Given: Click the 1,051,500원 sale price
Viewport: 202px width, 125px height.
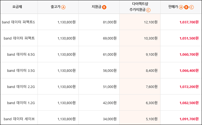Looking at the screenshot, I should coord(189,38).
